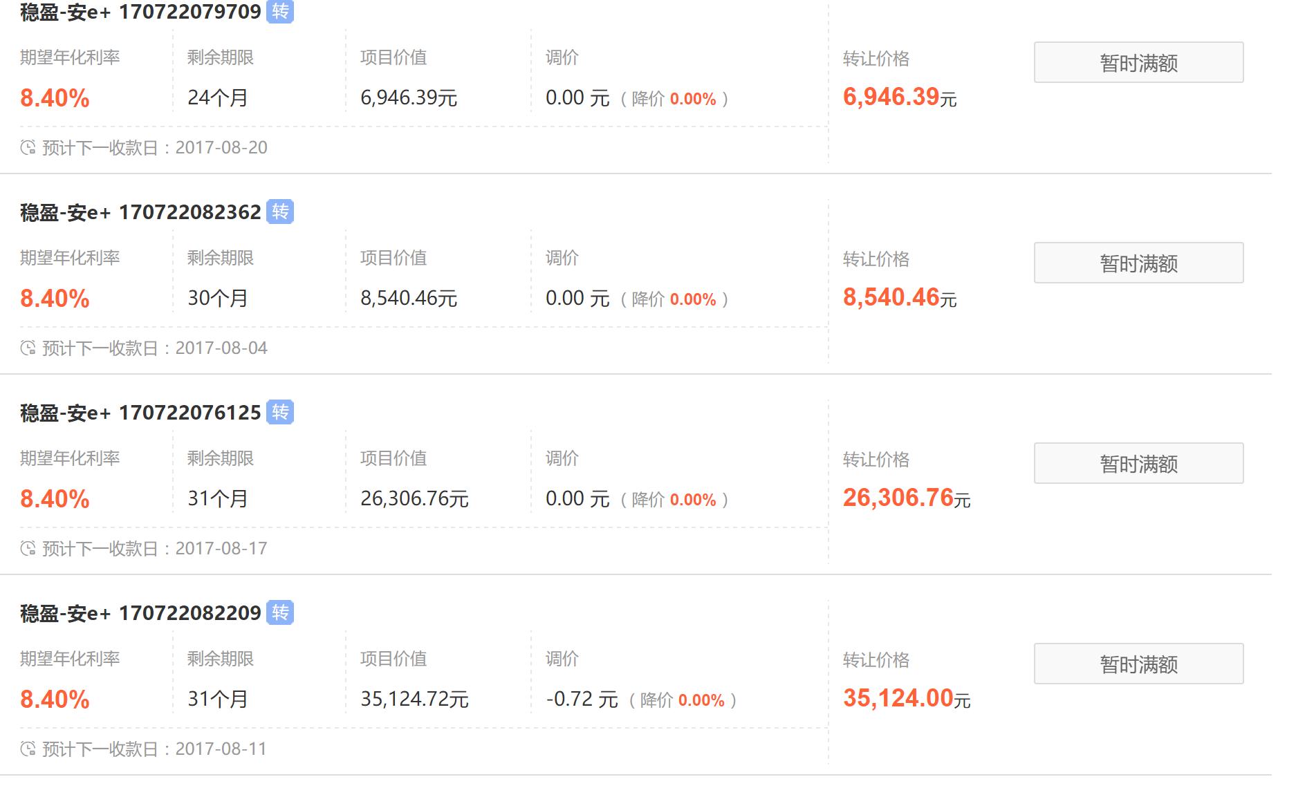Click the clock icon next to date 2017-08-11
Image resolution: width=1305 pixels, height=788 pixels.
click(27, 749)
